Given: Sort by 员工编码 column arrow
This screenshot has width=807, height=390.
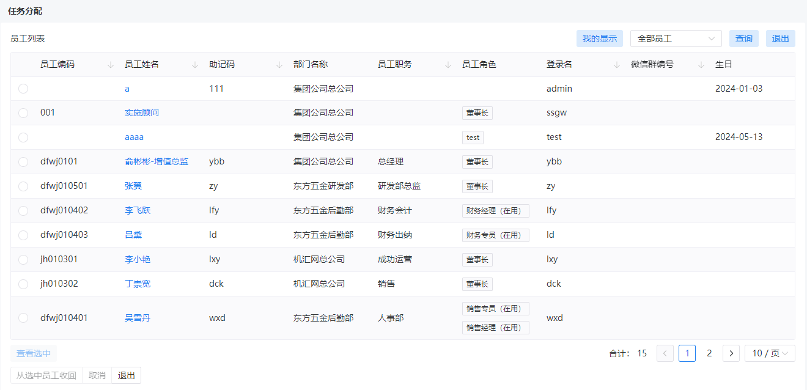Looking at the screenshot, I should pos(111,65).
